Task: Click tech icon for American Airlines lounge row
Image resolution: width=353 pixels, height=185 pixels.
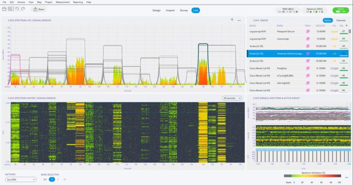Action: pos(307,54)
